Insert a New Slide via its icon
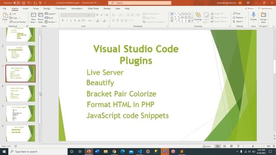Viewport: 276px width, 155px height. [x=33, y=15]
